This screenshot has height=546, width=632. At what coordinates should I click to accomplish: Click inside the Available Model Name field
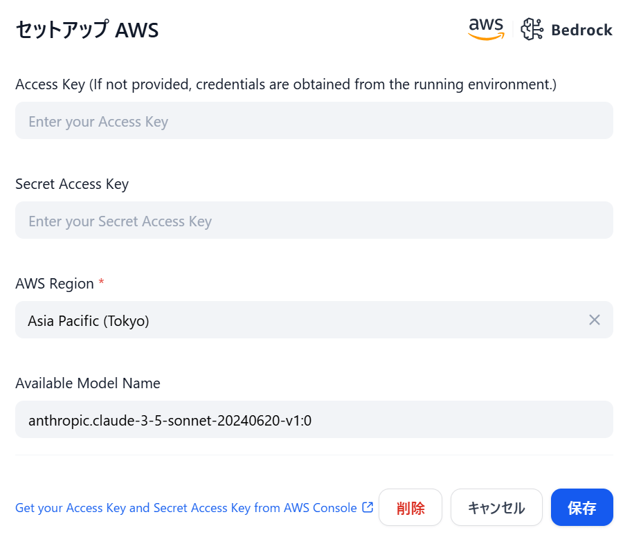pos(314,419)
